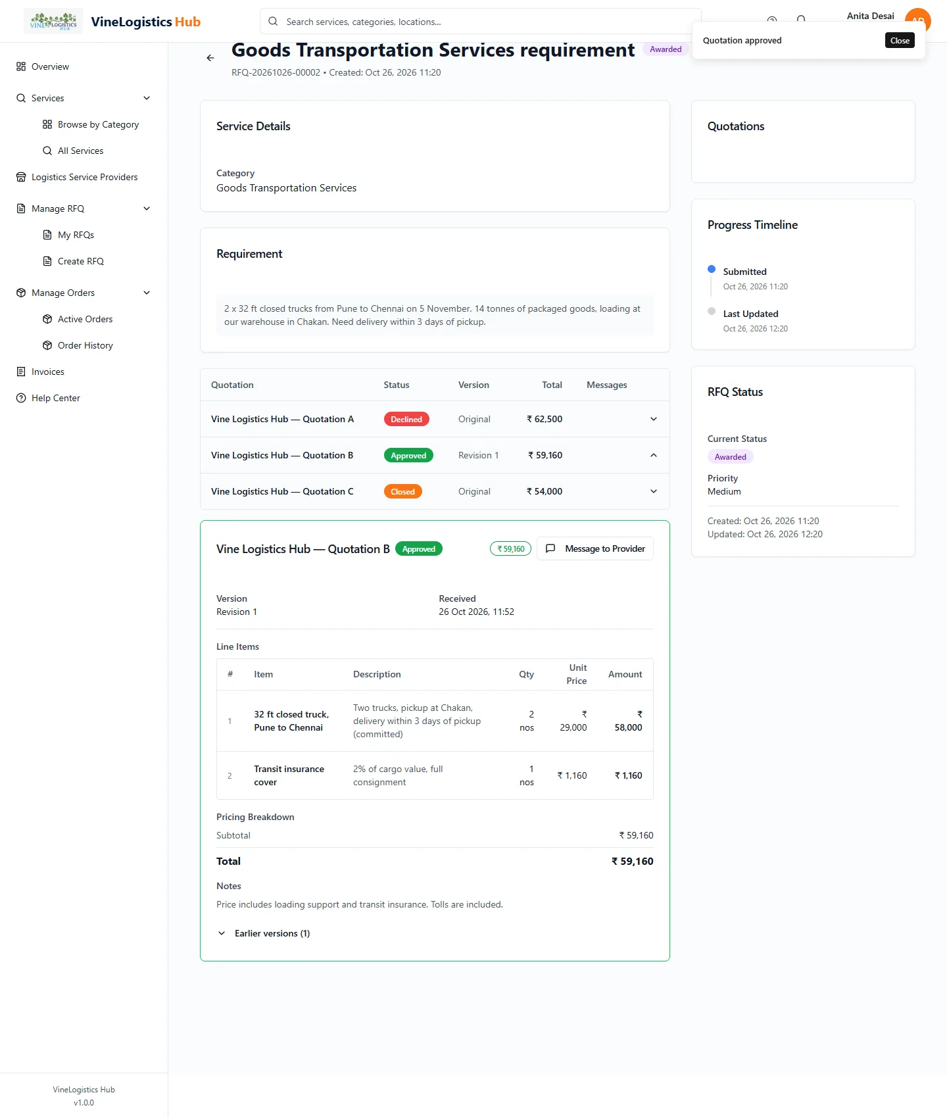Collapse the Manage RFQ section chevron
The image size is (947, 1118).
tap(147, 208)
